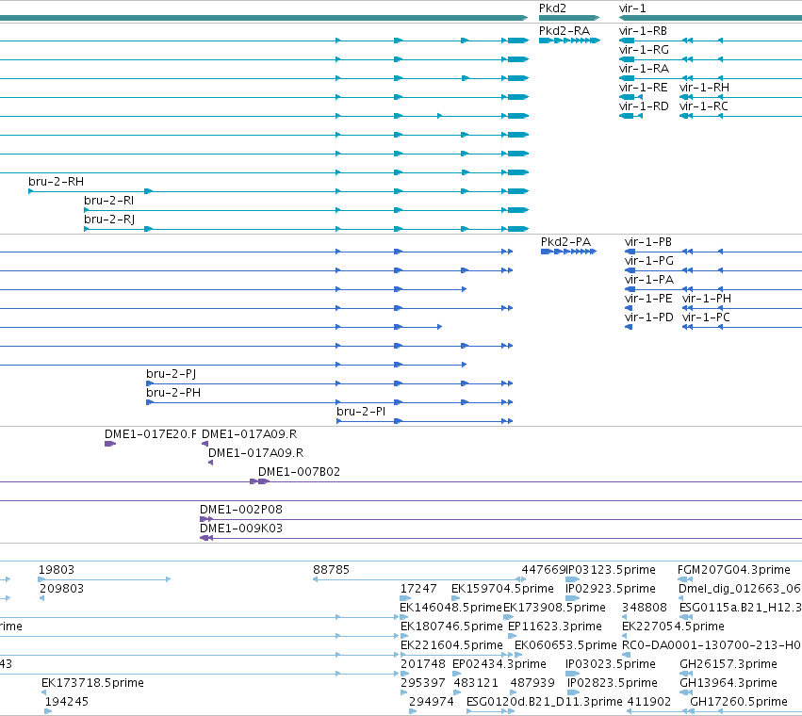Image resolution: width=802 pixels, height=716 pixels.
Task: Select the vir-1-PB protein label
Action: [648, 242]
